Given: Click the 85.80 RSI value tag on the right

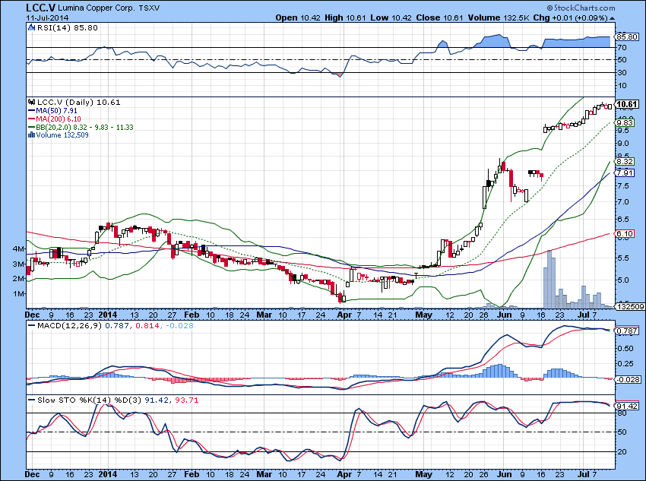Looking at the screenshot, I should coord(627,37).
